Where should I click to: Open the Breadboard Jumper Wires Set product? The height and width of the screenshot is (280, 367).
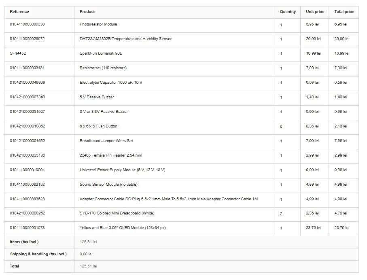pyautogui.click(x=106, y=141)
